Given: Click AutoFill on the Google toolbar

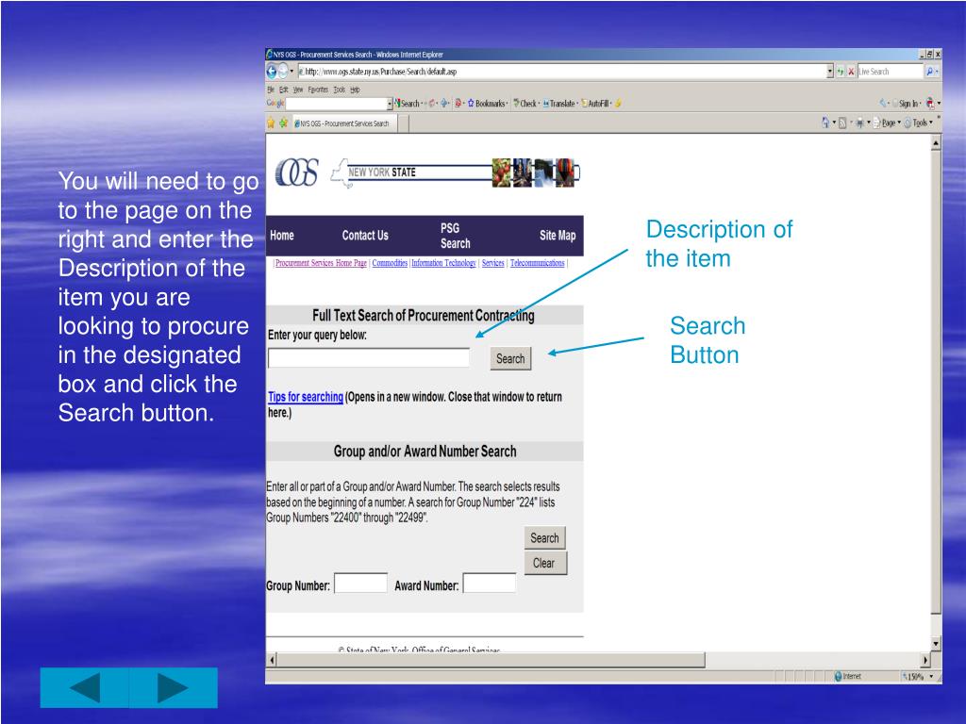Looking at the screenshot, I should (x=596, y=104).
